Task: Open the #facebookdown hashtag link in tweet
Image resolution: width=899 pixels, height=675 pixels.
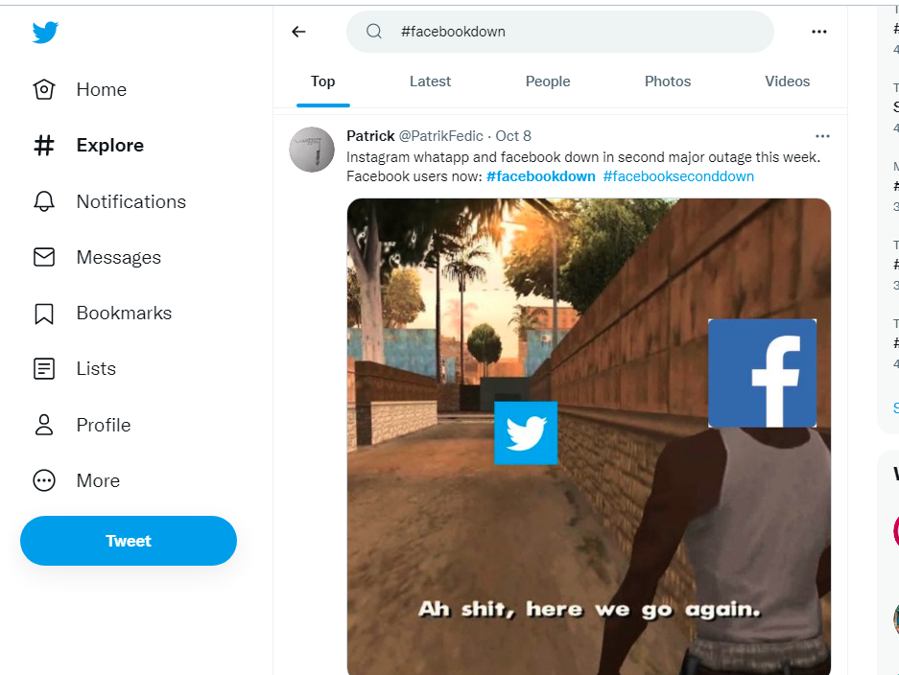Action: (541, 176)
